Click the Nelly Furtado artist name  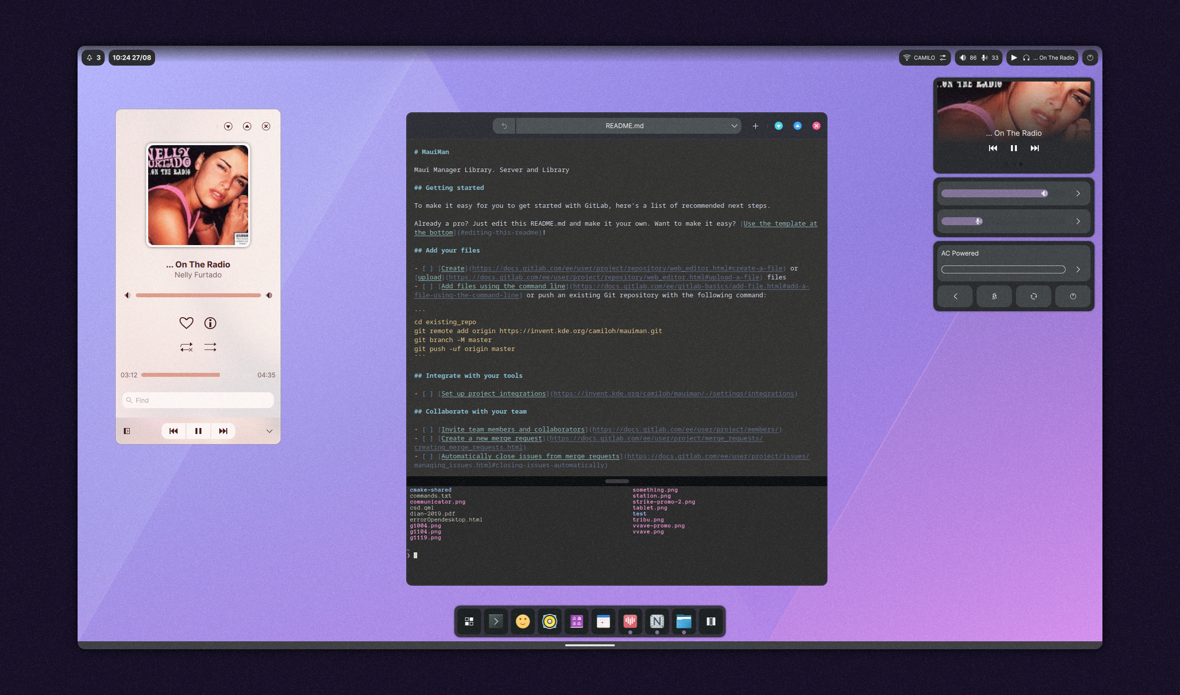click(x=198, y=275)
